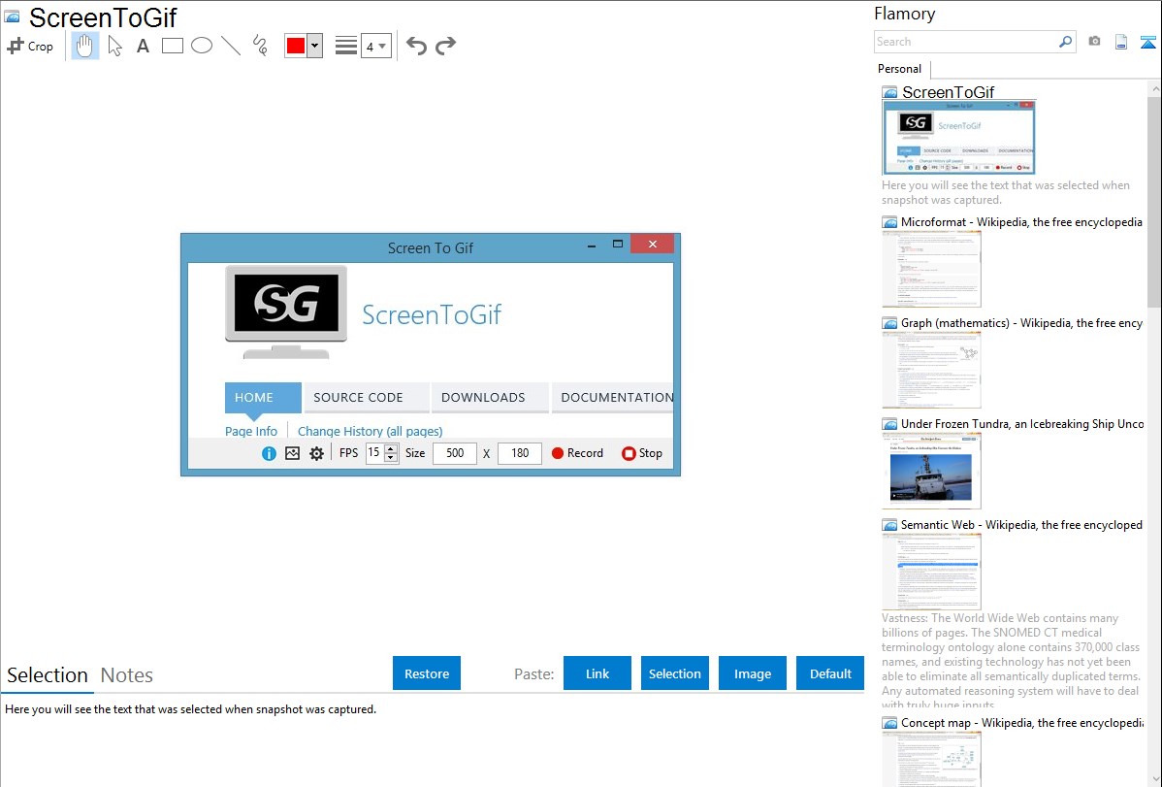Screen dimensions: 1162x787
Task: Click the blue info icon
Action: click(269, 453)
